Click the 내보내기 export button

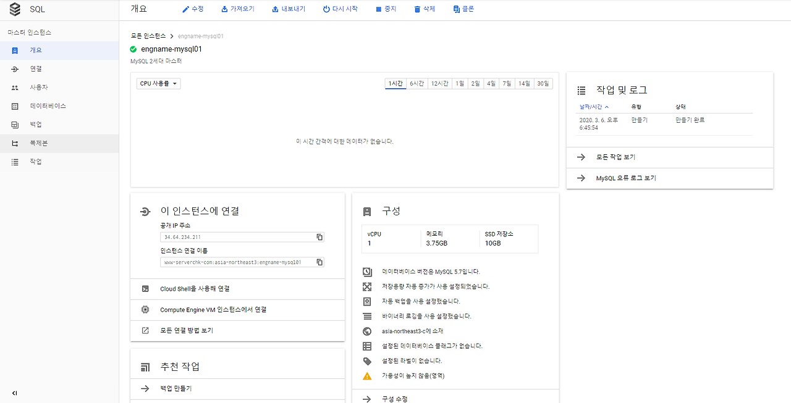pos(289,9)
